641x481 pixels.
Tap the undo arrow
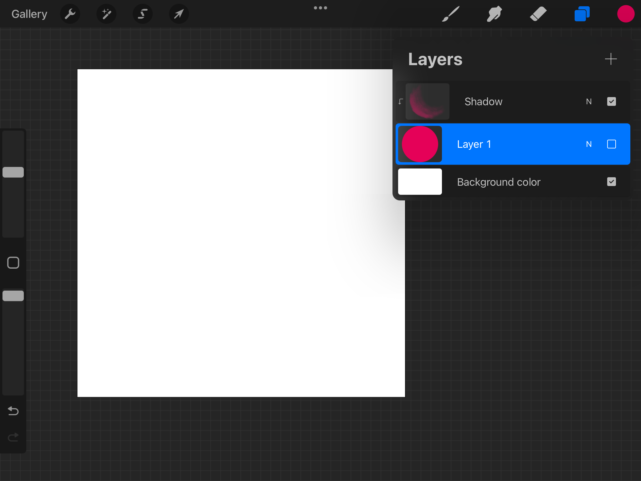point(13,411)
